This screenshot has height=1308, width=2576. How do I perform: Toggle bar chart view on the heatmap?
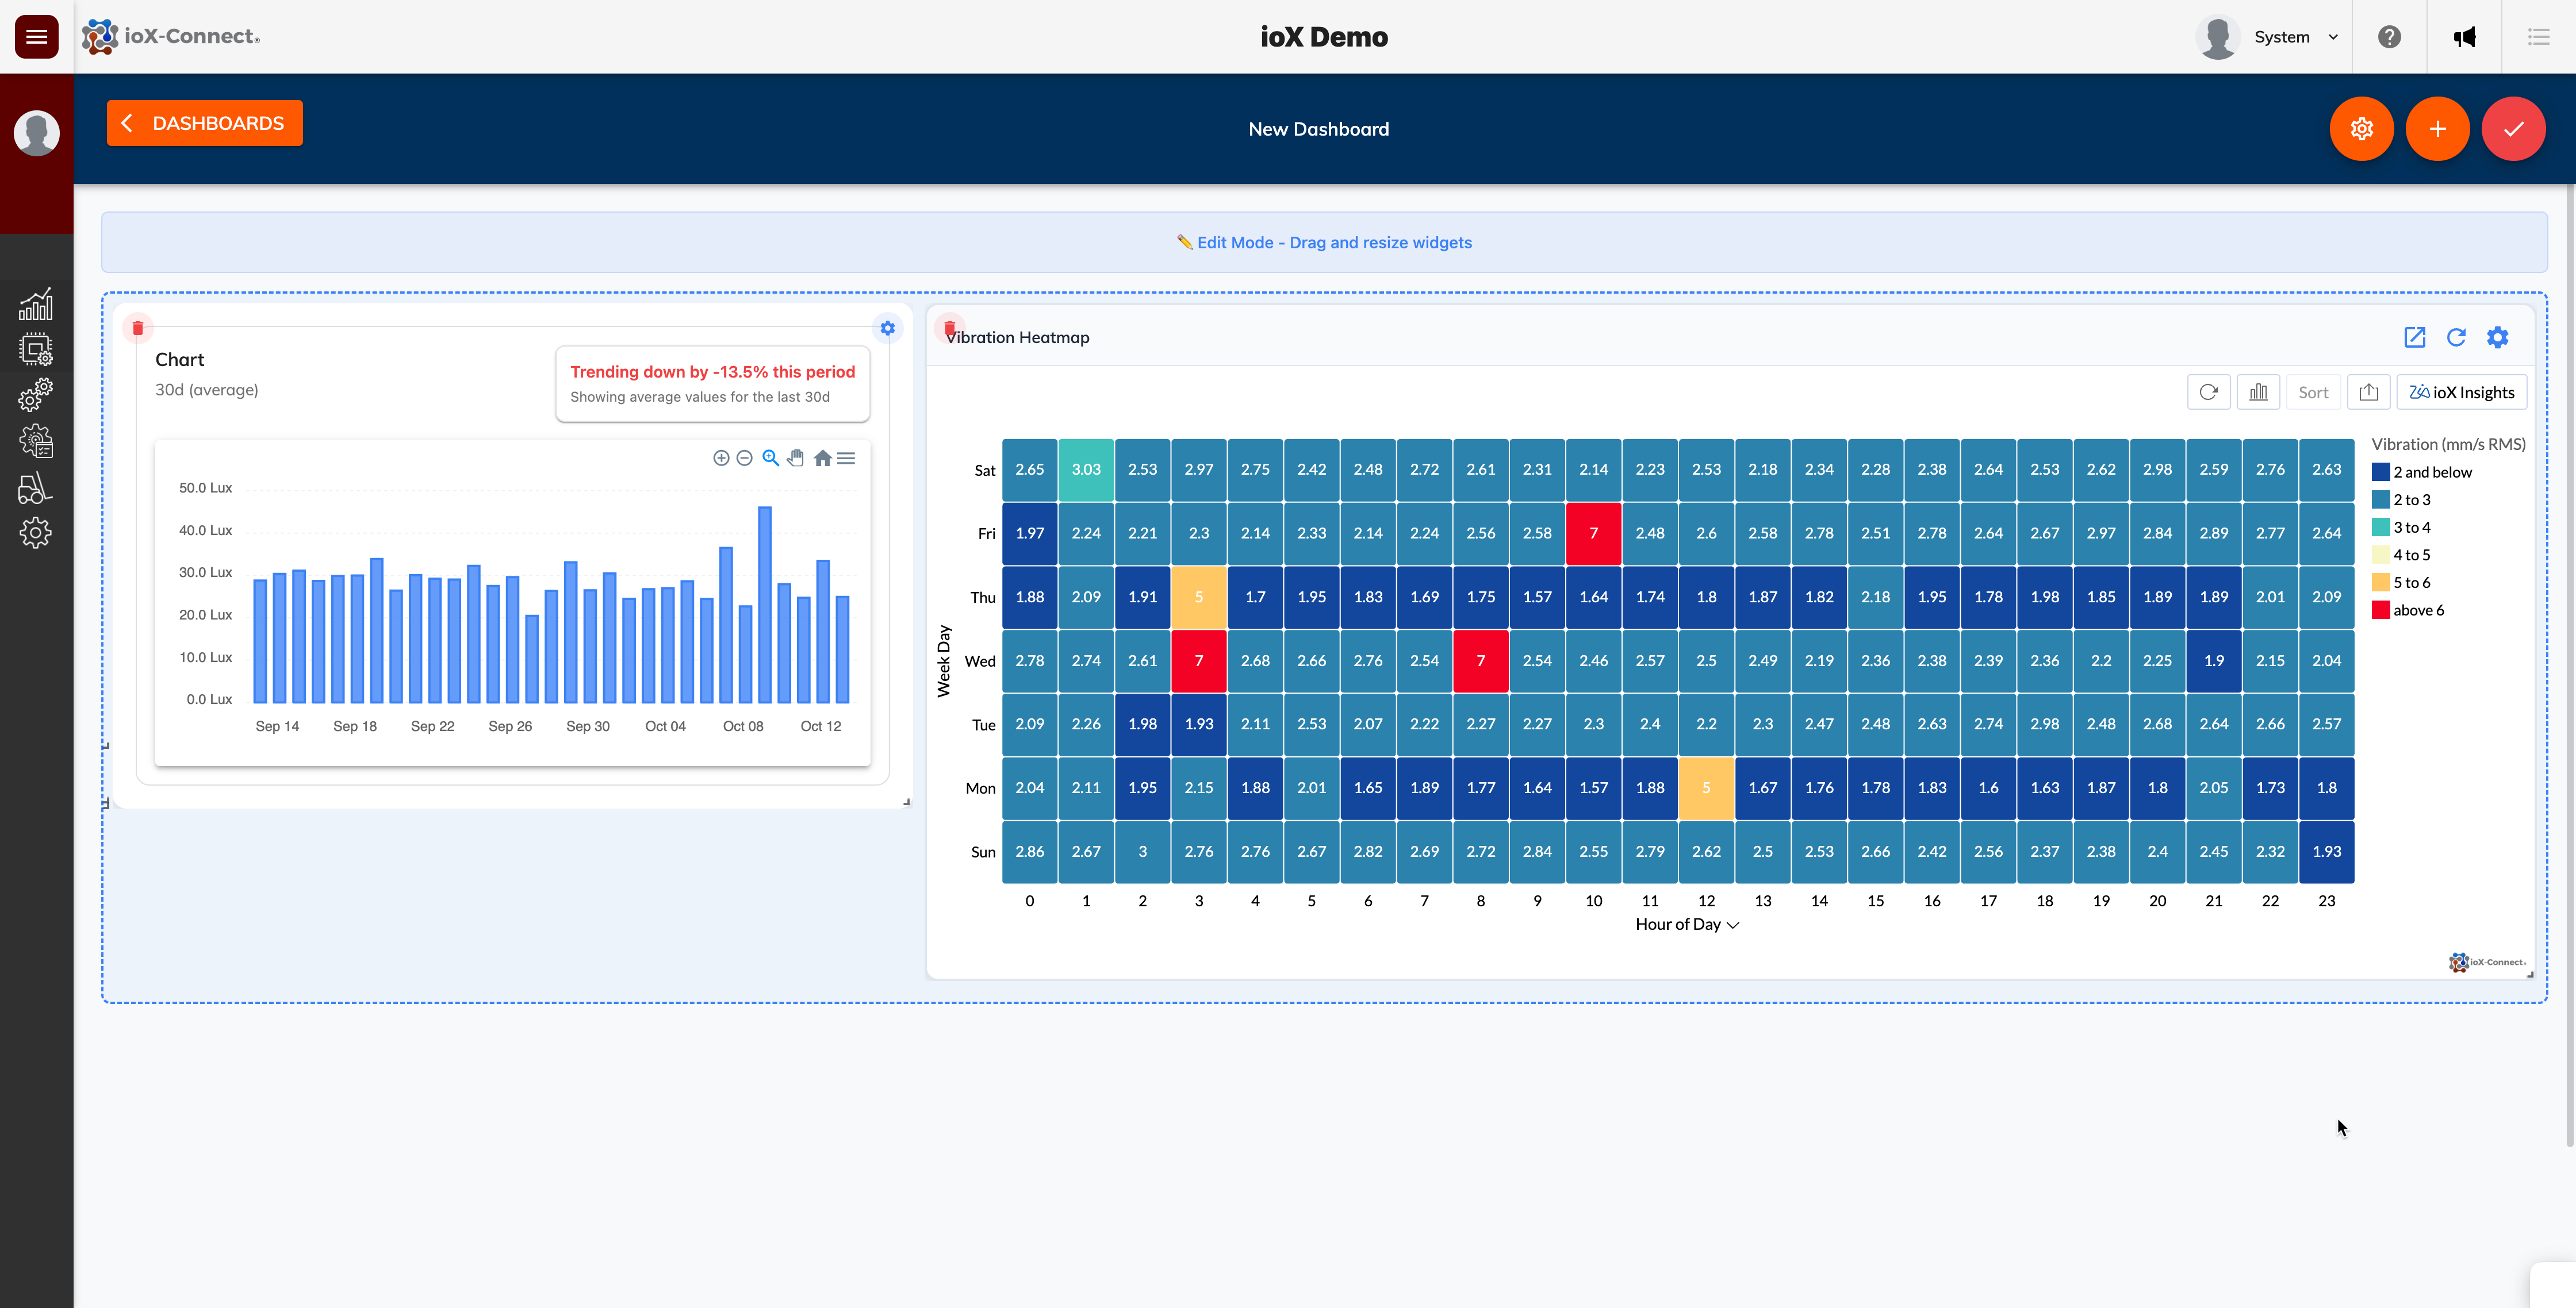click(2258, 392)
